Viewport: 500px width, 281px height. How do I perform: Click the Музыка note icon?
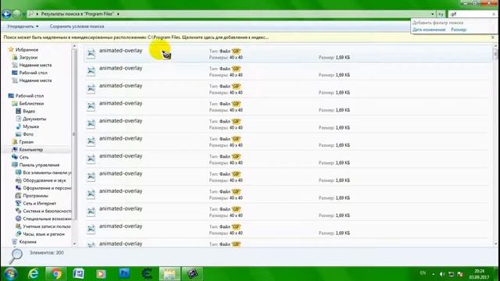18,126
